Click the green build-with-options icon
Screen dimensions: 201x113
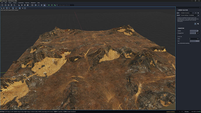(x=55, y=5)
